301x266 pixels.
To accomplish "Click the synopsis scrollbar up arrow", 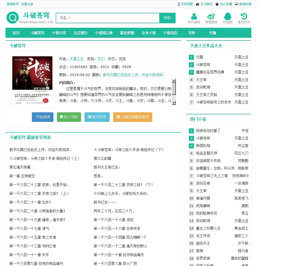I will pyautogui.click(x=174, y=81).
